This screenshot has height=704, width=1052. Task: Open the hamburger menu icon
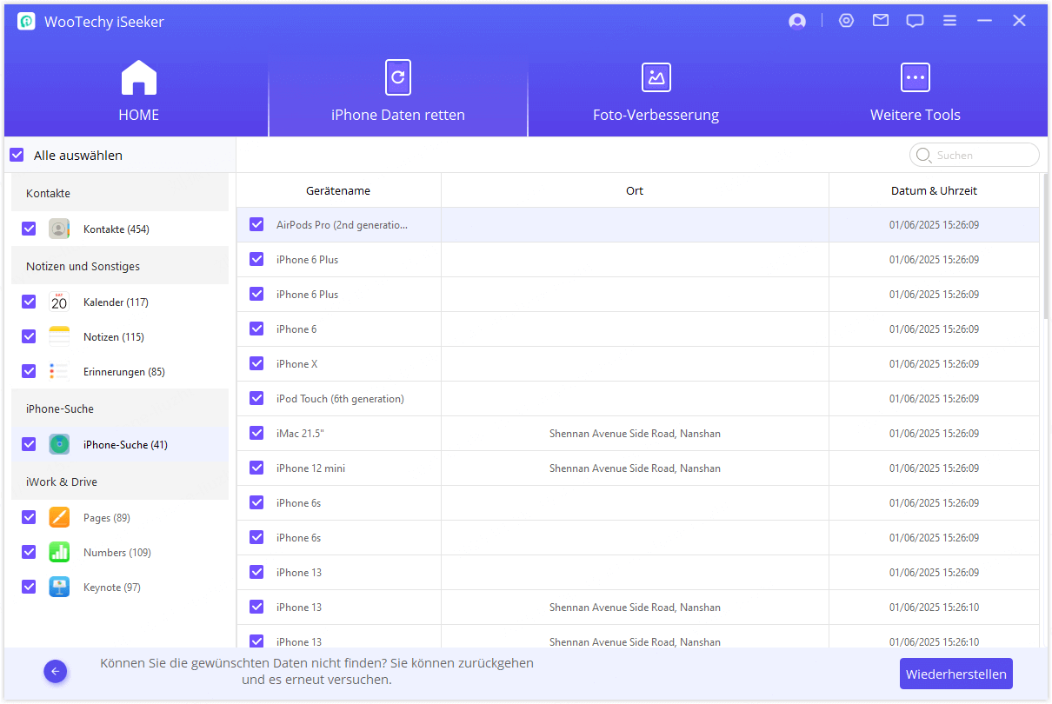(949, 20)
